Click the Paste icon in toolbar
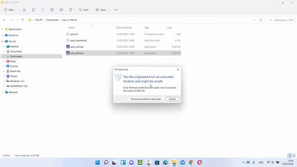Image resolution: width=297 pixels, height=167 pixels. (43, 10)
